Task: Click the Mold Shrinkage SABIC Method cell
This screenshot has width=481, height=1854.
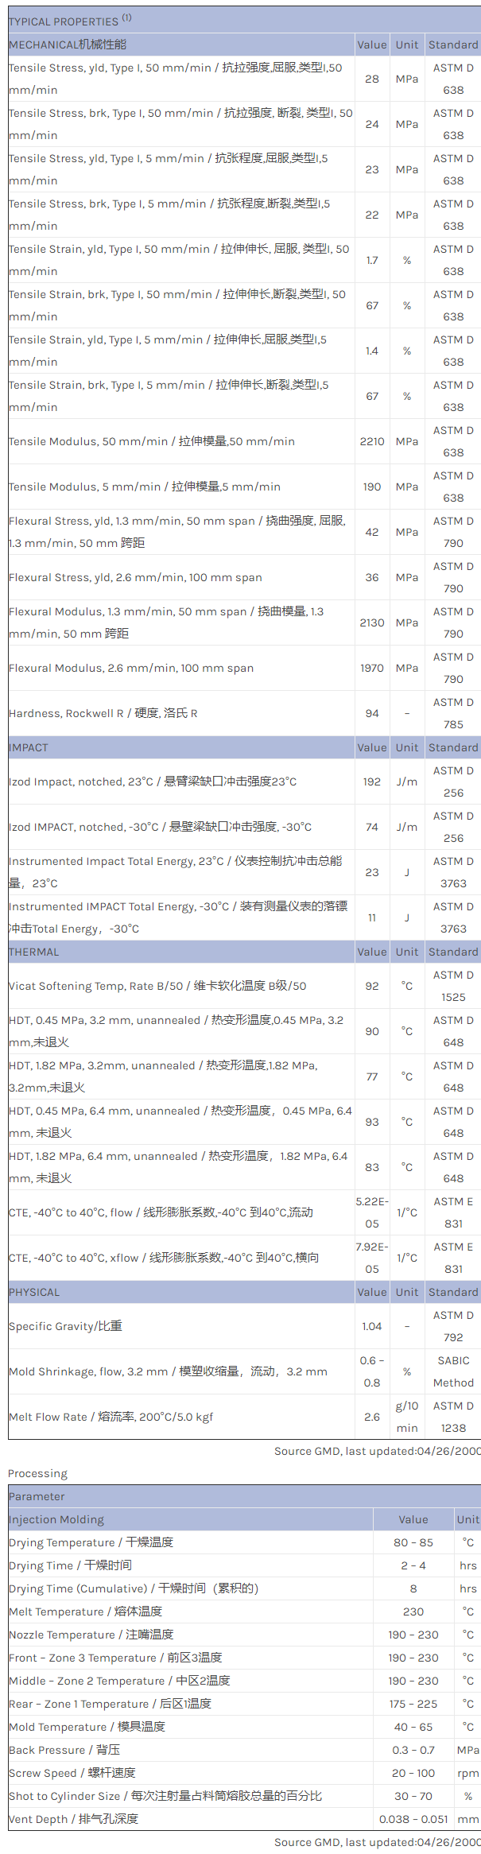Action: pos(453,1371)
